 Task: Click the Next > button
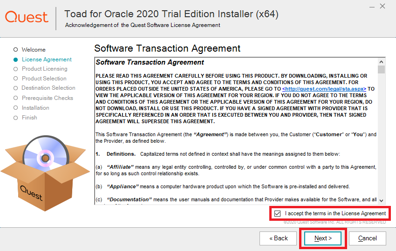tap(323, 238)
